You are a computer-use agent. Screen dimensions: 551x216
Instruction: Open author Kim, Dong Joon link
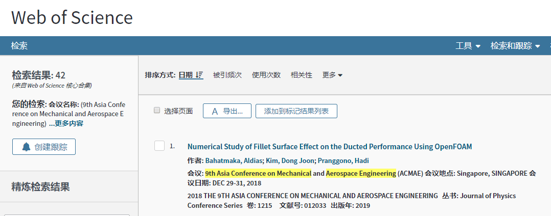290,160
